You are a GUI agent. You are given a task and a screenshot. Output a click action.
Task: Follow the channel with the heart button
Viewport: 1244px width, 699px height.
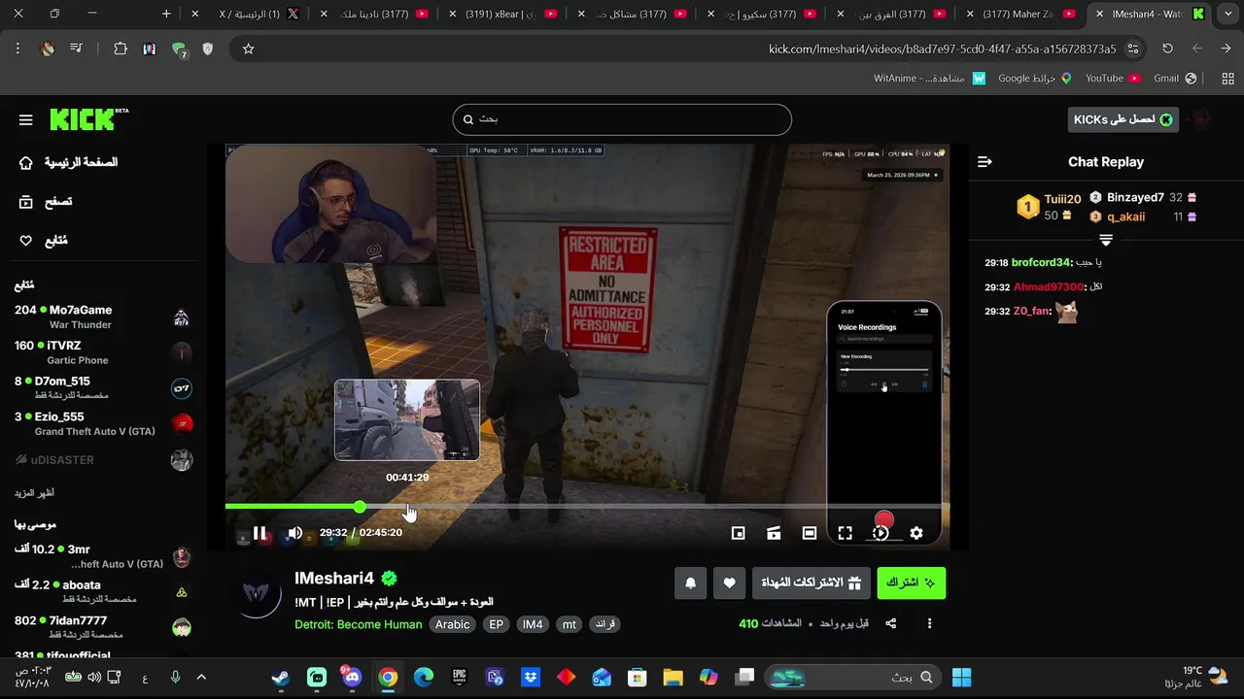(730, 582)
